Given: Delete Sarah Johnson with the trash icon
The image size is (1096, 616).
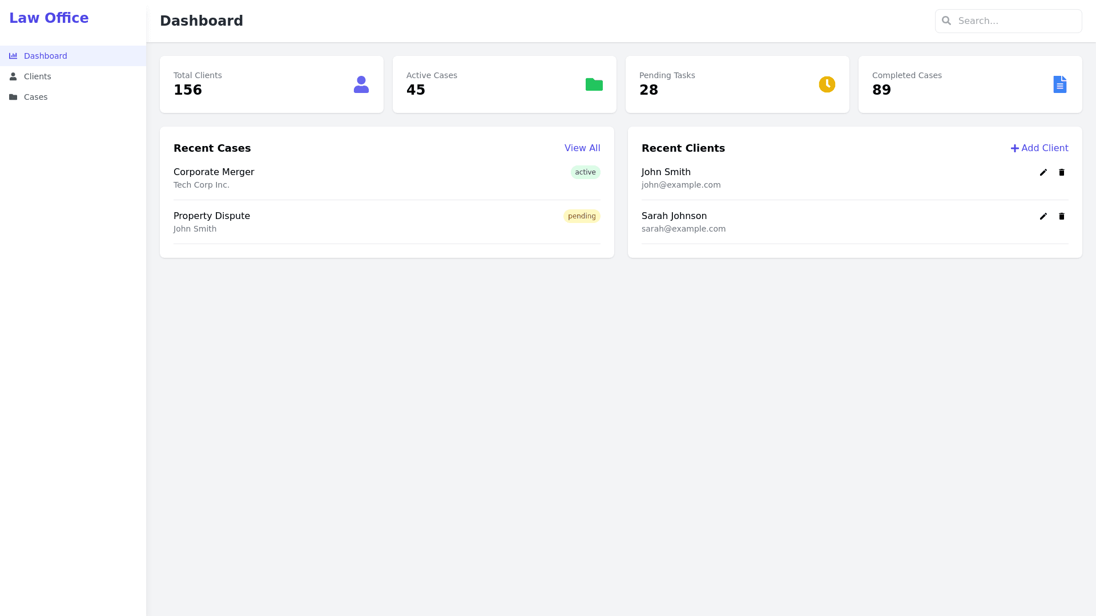Looking at the screenshot, I should (1061, 216).
